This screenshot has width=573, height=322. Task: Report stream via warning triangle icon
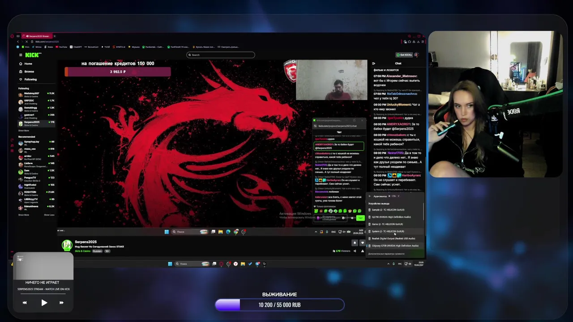pyautogui.click(x=363, y=251)
